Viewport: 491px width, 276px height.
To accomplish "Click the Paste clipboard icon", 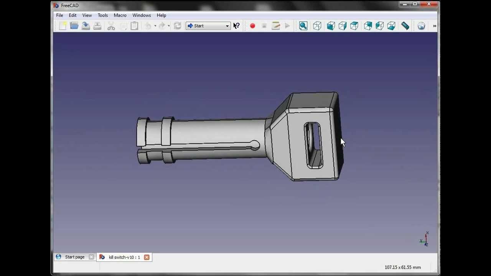I will (x=134, y=26).
